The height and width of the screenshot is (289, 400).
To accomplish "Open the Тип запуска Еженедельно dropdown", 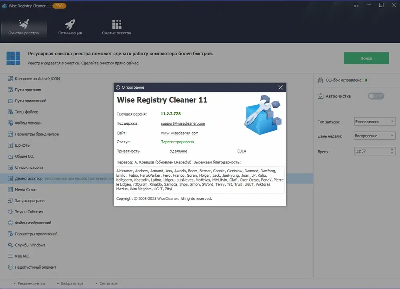I will point(374,122).
